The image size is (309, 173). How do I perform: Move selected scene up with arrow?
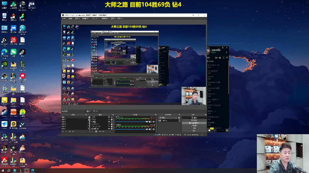[70, 131]
